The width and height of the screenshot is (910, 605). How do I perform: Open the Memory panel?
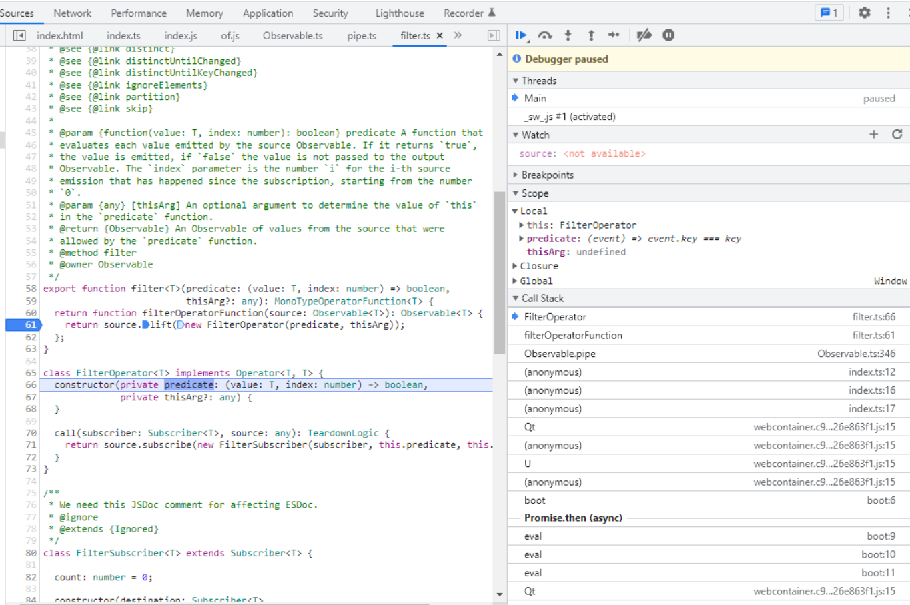(x=205, y=13)
